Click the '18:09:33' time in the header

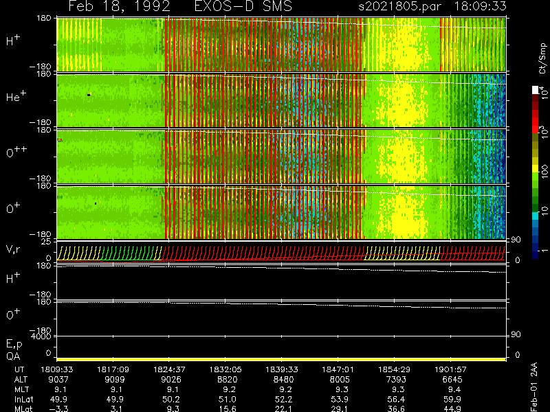481,6
